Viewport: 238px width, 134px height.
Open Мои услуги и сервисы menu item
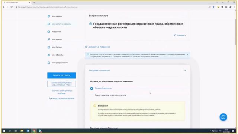(x=61, y=24)
